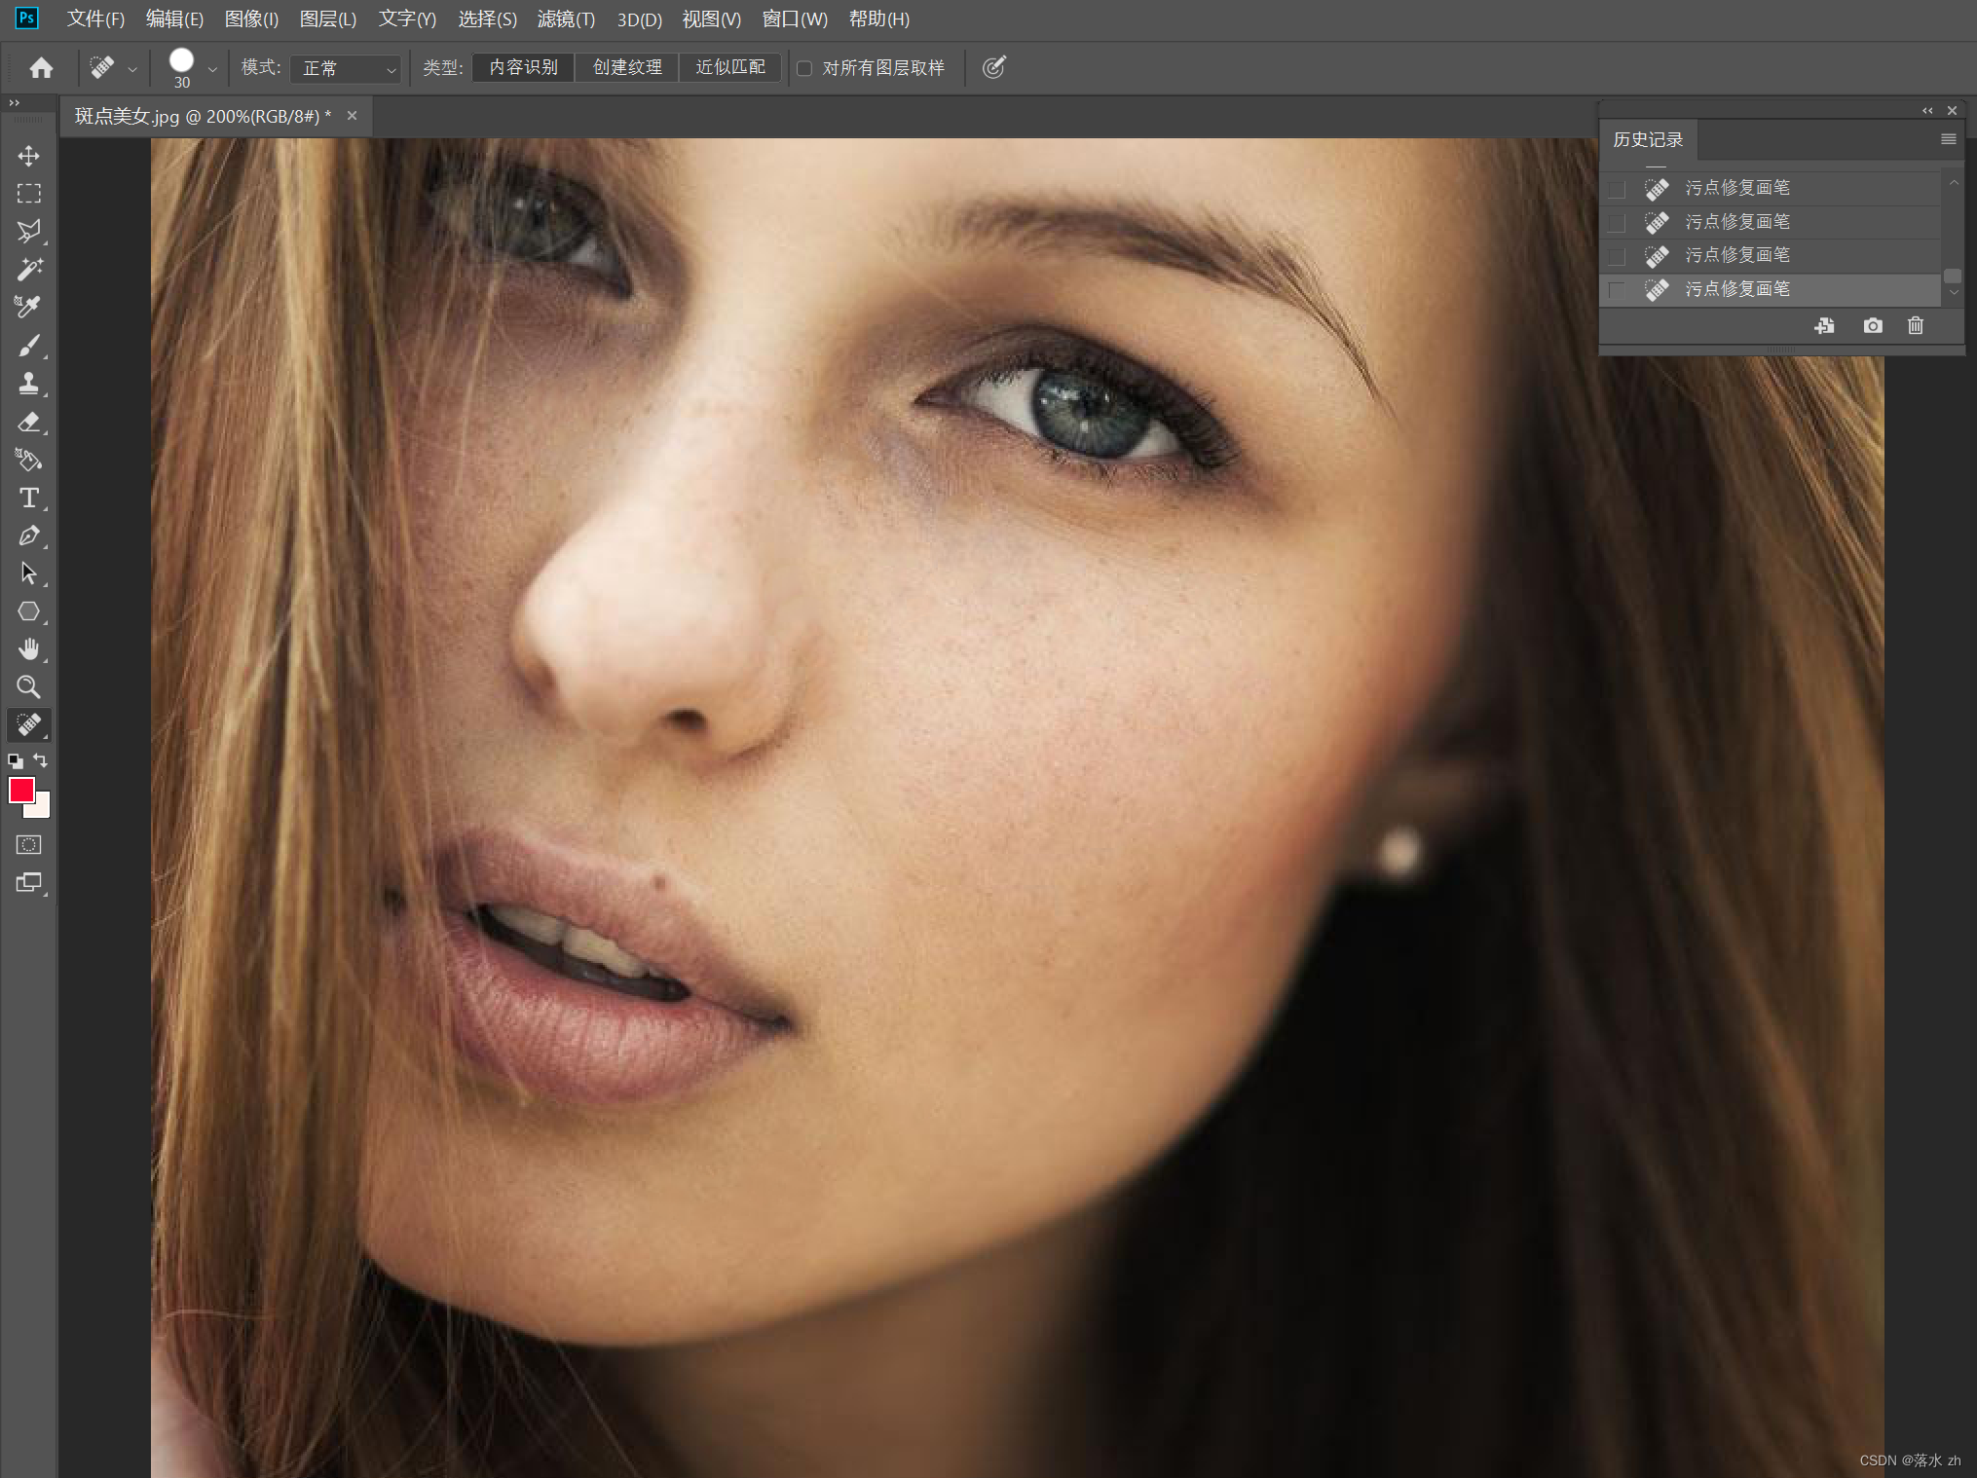Click the history panel camera snapshot icon
This screenshot has height=1478, width=1977.
tap(1872, 326)
